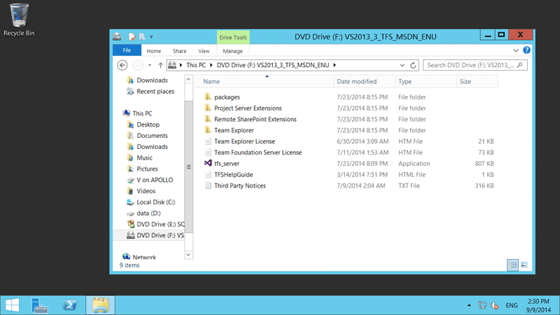
Task: Open the taskbar clock showing 2:30 PM
Action: click(538, 306)
